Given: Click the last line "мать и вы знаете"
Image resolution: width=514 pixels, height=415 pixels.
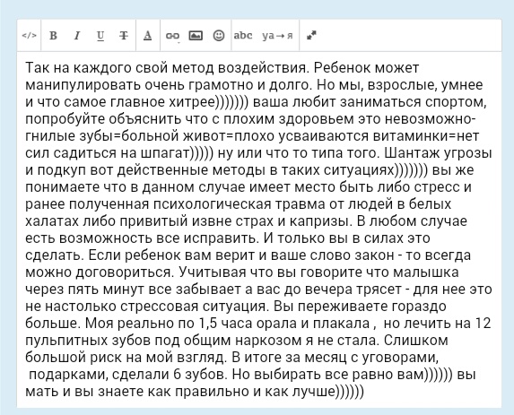Looking at the screenshot, I should coord(195,392).
